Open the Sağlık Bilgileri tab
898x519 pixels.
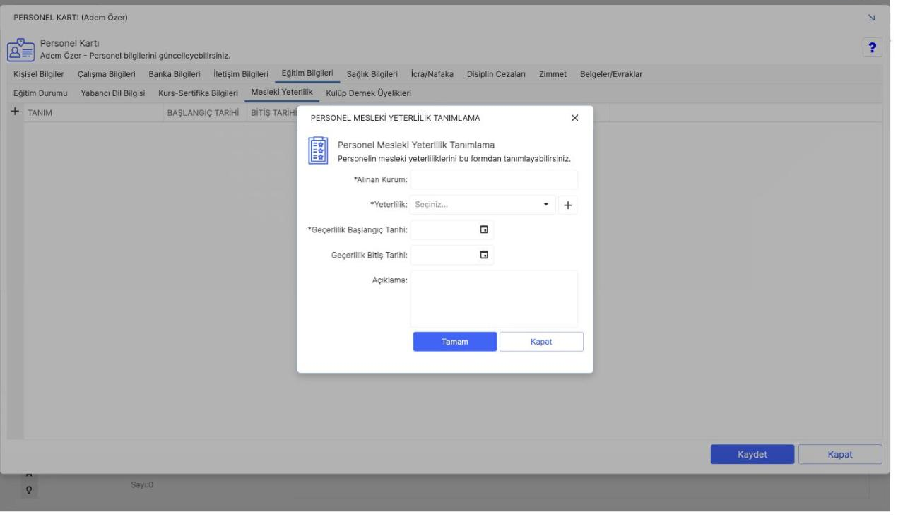click(372, 74)
